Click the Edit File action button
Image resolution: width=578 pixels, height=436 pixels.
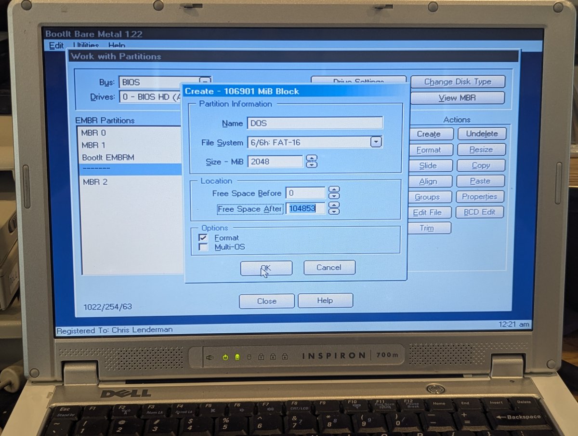click(x=429, y=212)
